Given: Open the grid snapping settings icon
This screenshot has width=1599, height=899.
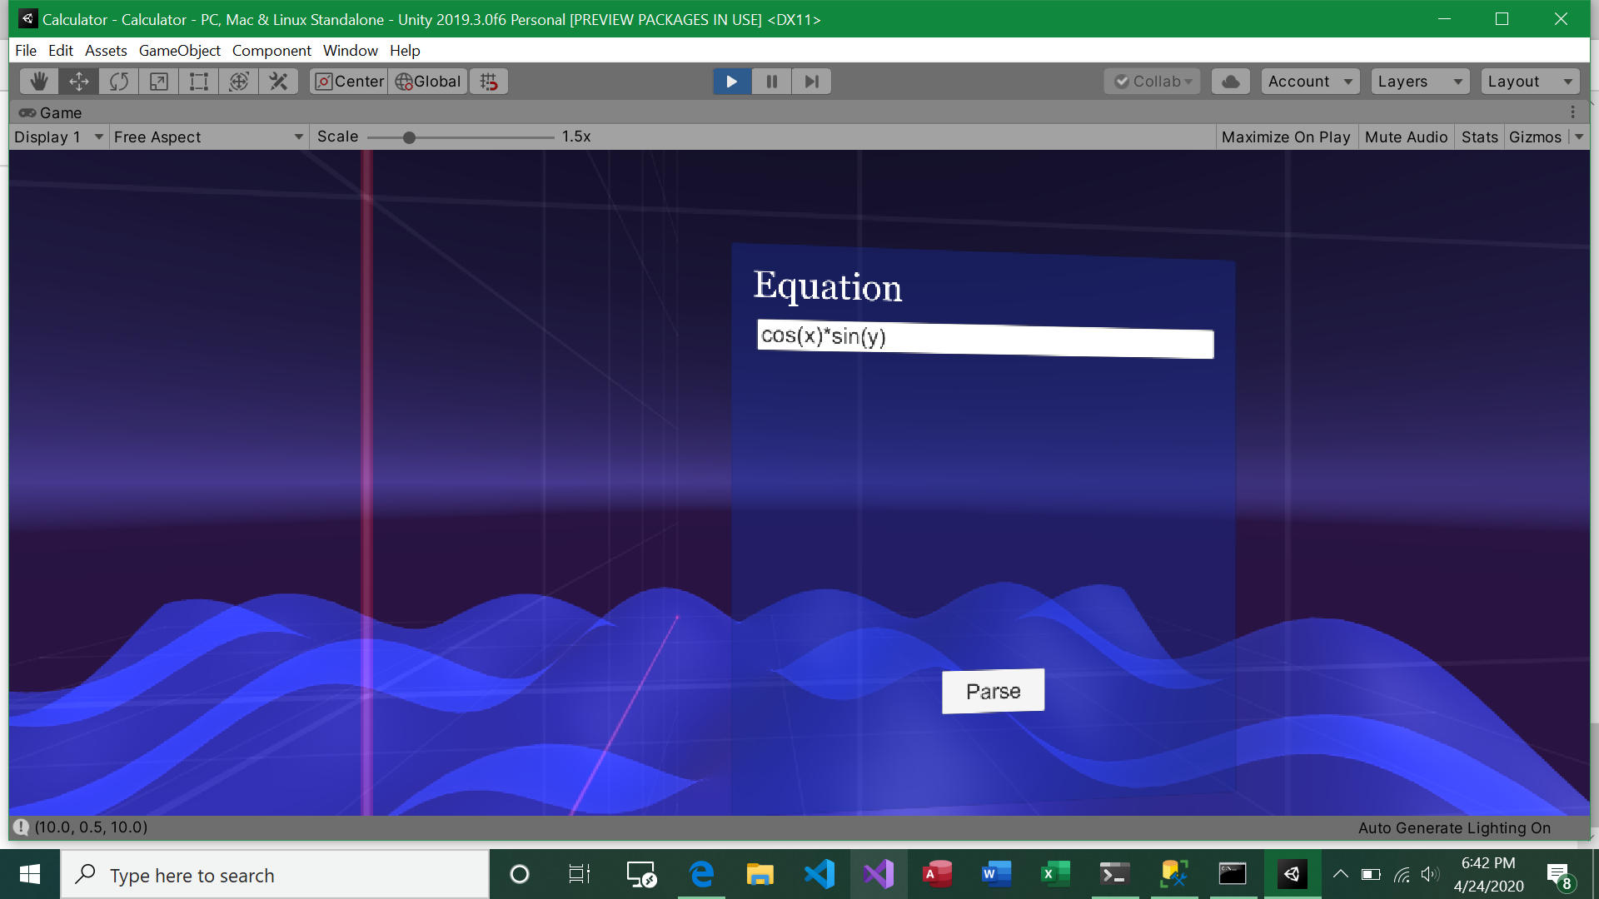Looking at the screenshot, I should 489,81.
